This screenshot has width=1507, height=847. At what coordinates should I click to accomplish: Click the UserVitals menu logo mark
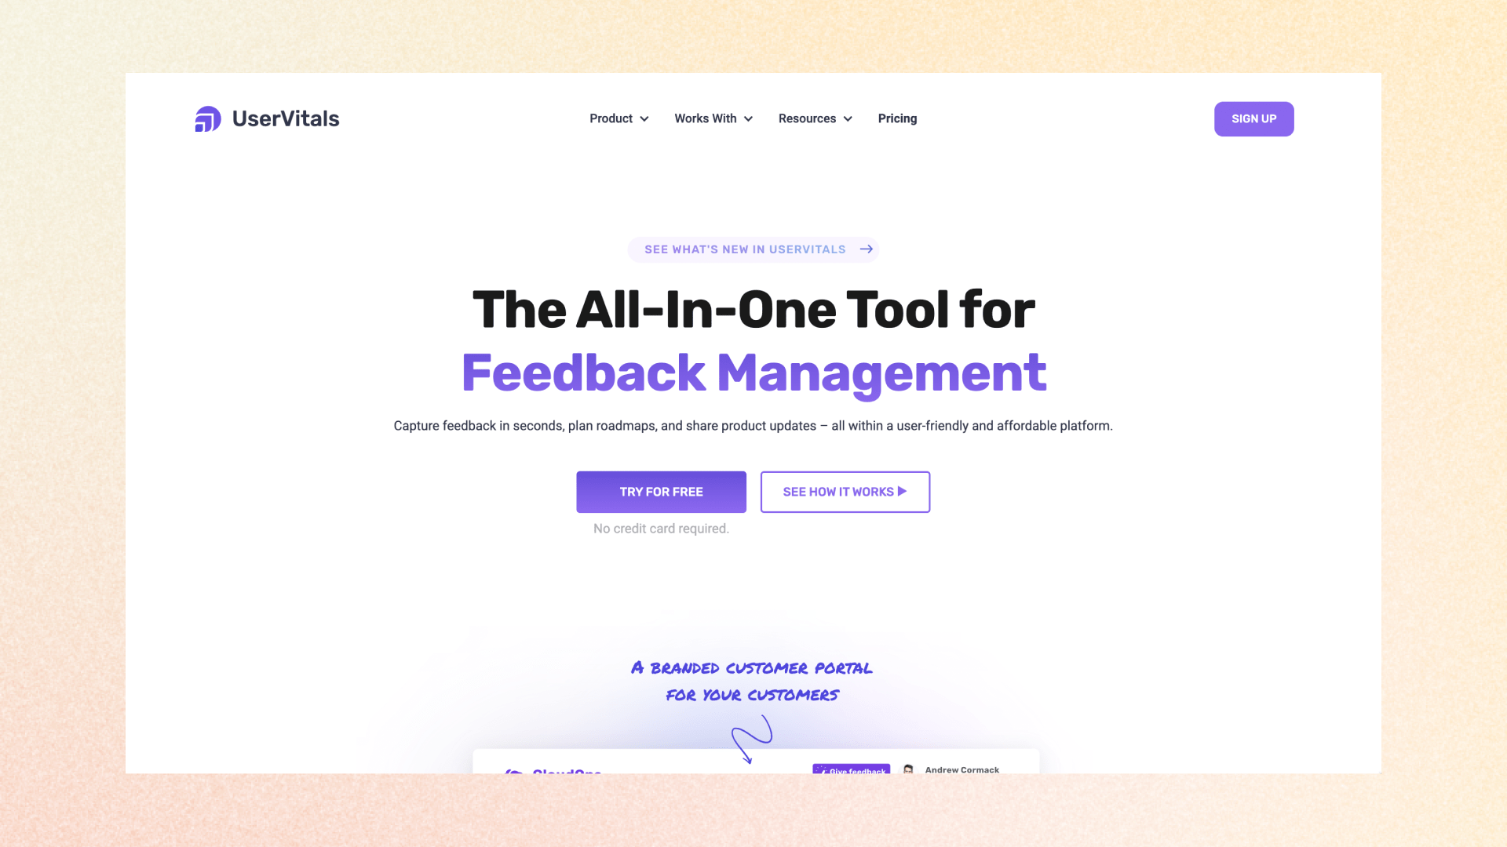pyautogui.click(x=207, y=118)
